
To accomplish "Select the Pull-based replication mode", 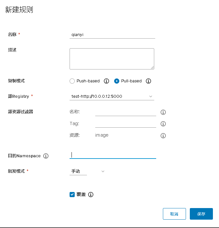I will [117, 81].
